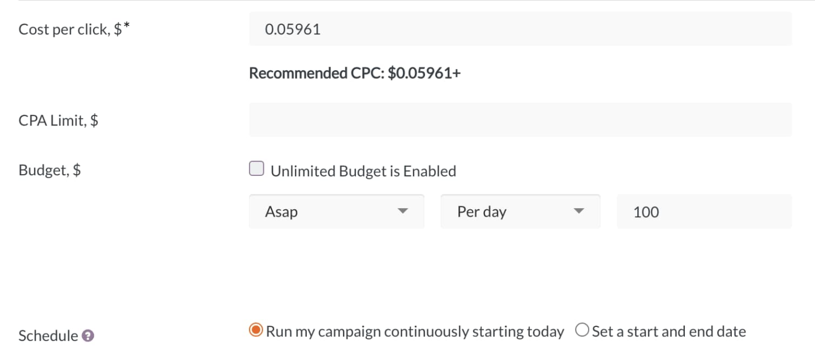Select Run my campaign continuously radio button

(256, 330)
